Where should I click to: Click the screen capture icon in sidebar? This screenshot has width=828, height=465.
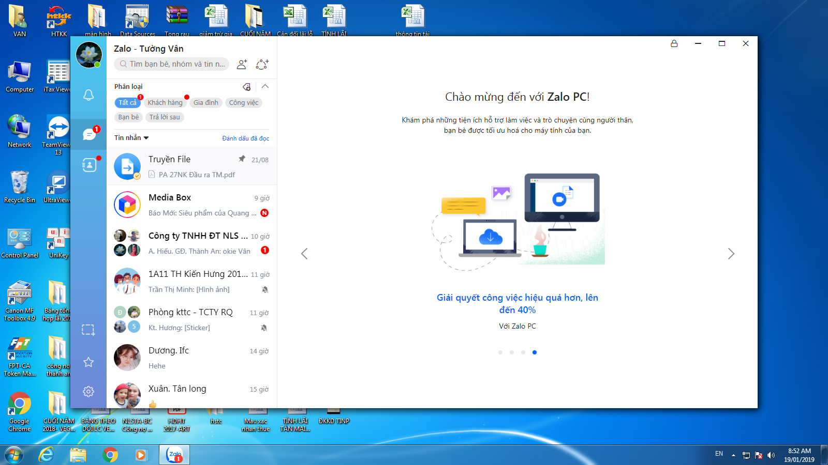(x=88, y=330)
